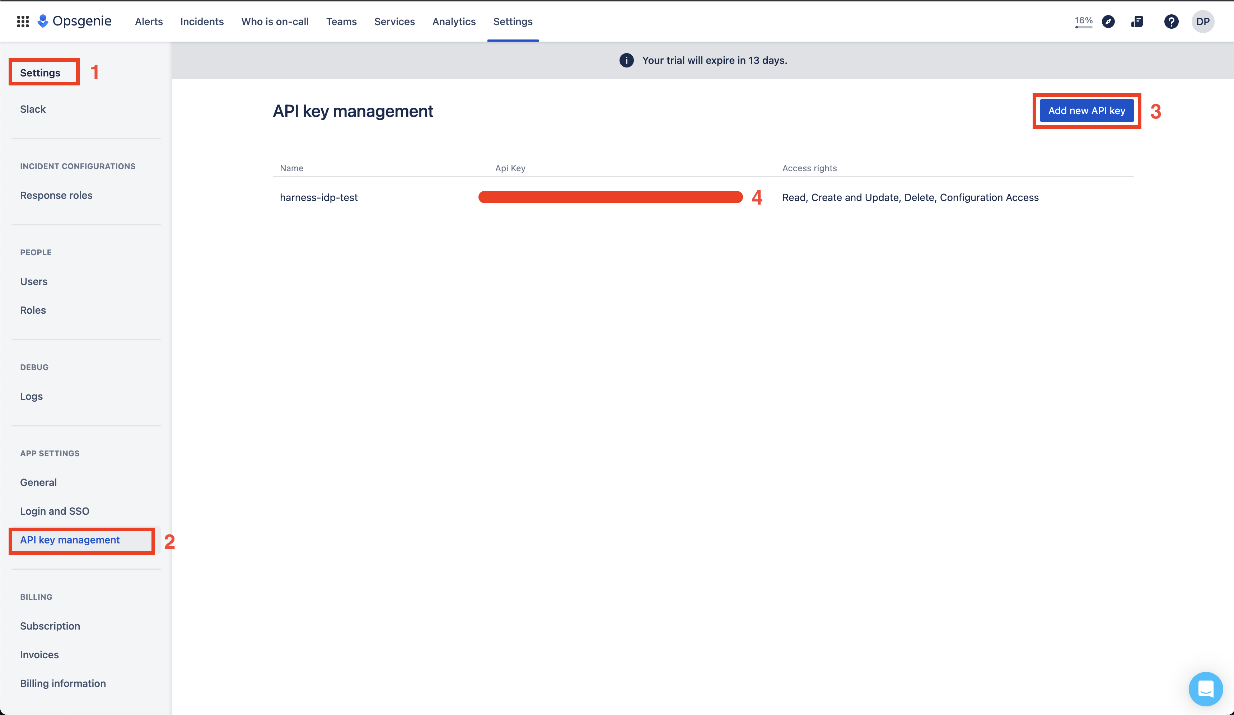The height and width of the screenshot is (715, 1234).
Task: Click the trial info icon
Action: tap(626, 60)
